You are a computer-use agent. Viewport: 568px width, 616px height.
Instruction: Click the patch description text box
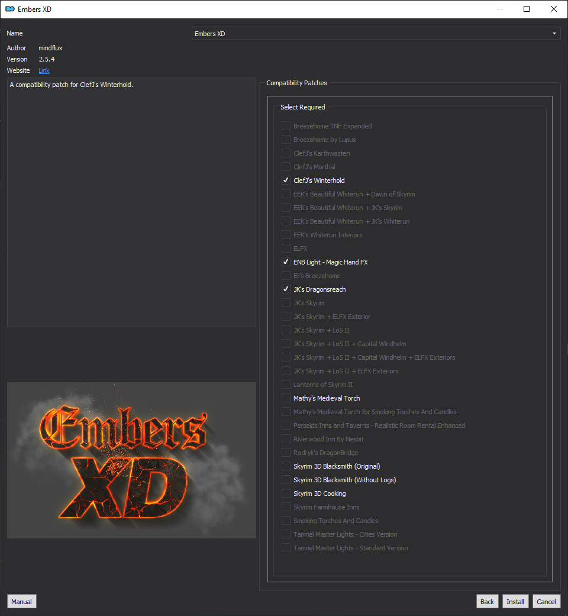click(131, 202)
